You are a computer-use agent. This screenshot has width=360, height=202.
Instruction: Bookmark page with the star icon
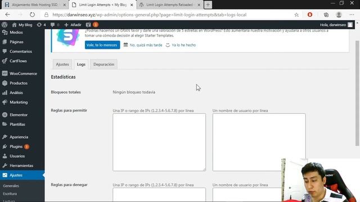point(296,15)
